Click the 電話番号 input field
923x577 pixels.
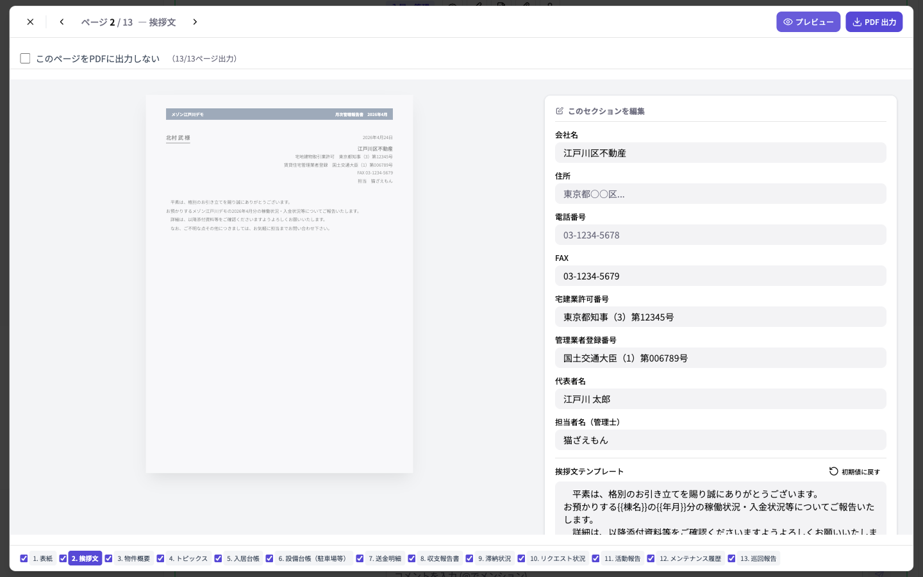(720, 235)
